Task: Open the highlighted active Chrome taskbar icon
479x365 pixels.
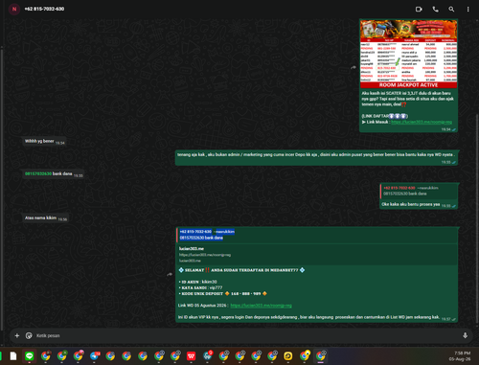Action: tap(320, 355)
